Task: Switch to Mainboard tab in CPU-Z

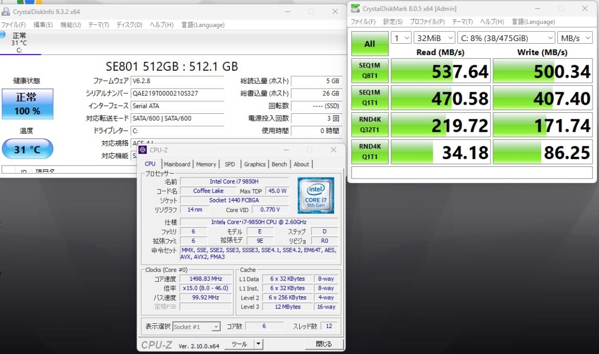Action: pyautogui.click(x=177, y=164)
